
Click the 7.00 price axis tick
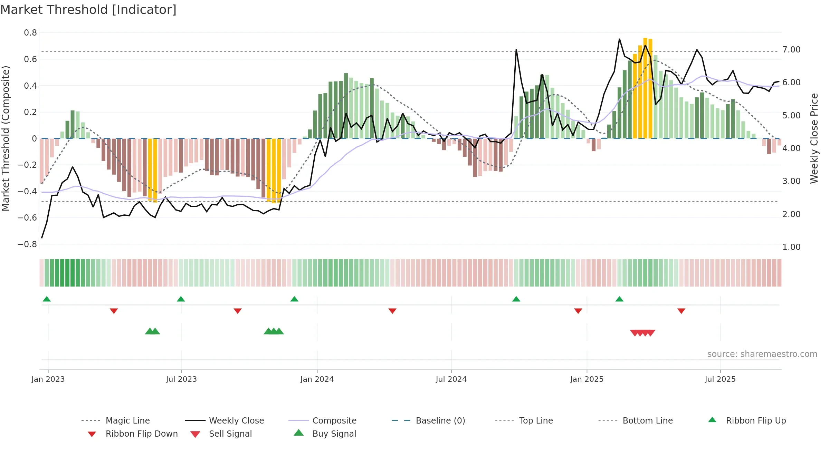[x=791, y=50]
